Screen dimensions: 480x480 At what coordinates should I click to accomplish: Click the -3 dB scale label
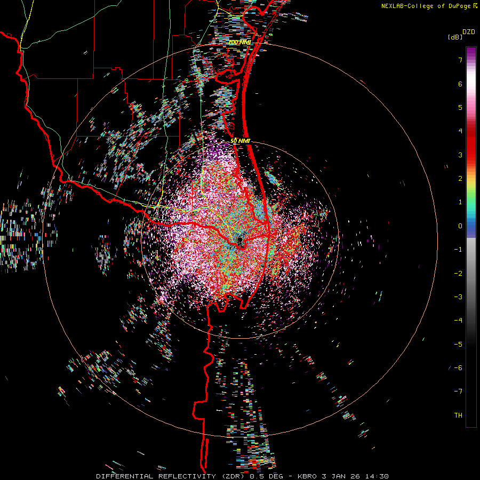(x=458, y=297)
